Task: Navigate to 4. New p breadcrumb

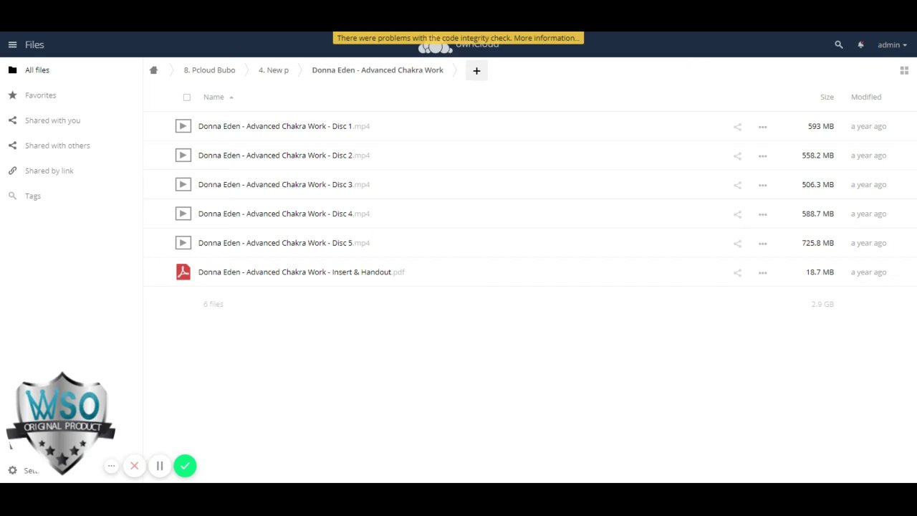Action: pyautogui.click(x=274, y=70)
